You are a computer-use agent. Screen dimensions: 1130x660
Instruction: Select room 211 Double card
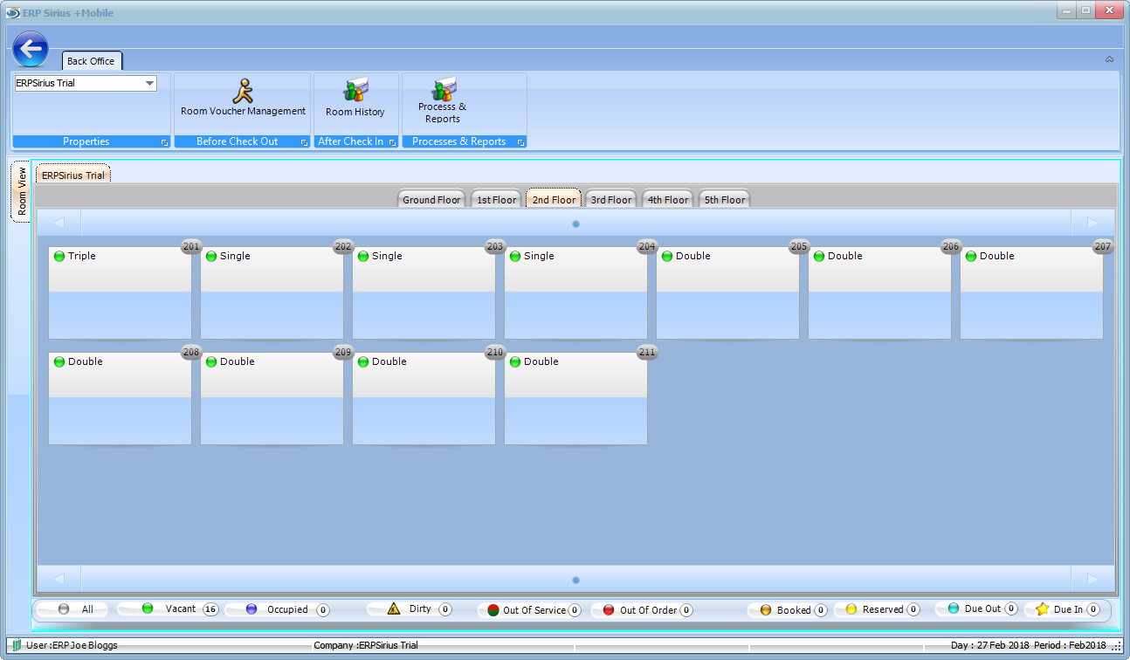click(x=575, y=398)
